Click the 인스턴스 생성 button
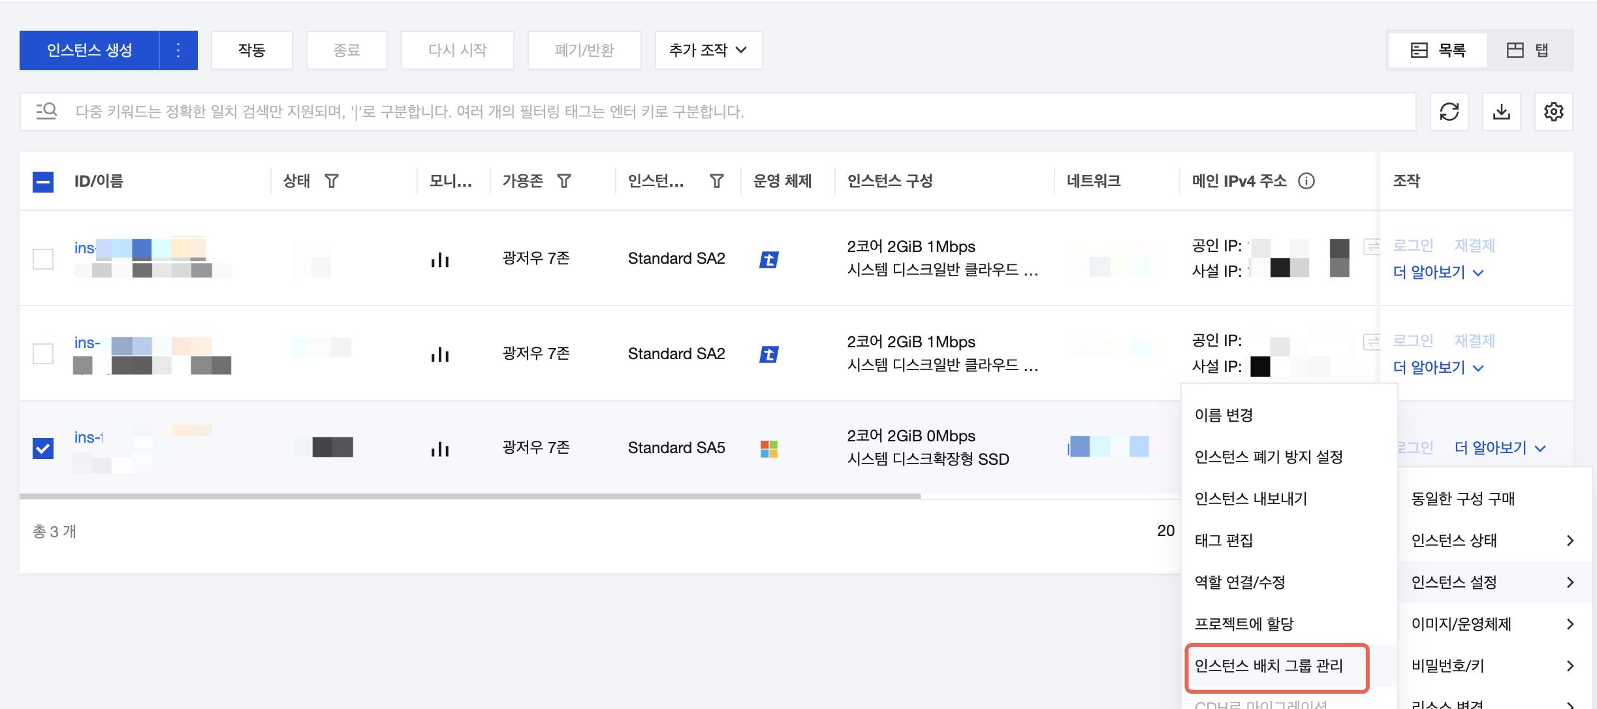This screenshot has width=1597, height=709. tap(89, 50)
